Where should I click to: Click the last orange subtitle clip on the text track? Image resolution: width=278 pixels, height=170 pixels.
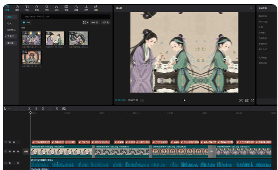tap(263, 142)
